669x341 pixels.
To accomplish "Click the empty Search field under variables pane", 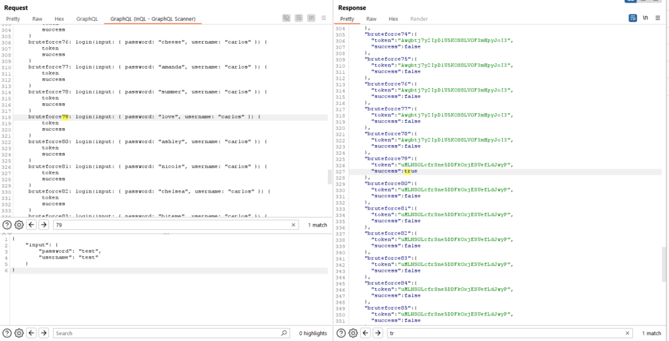I will point(170,333).
